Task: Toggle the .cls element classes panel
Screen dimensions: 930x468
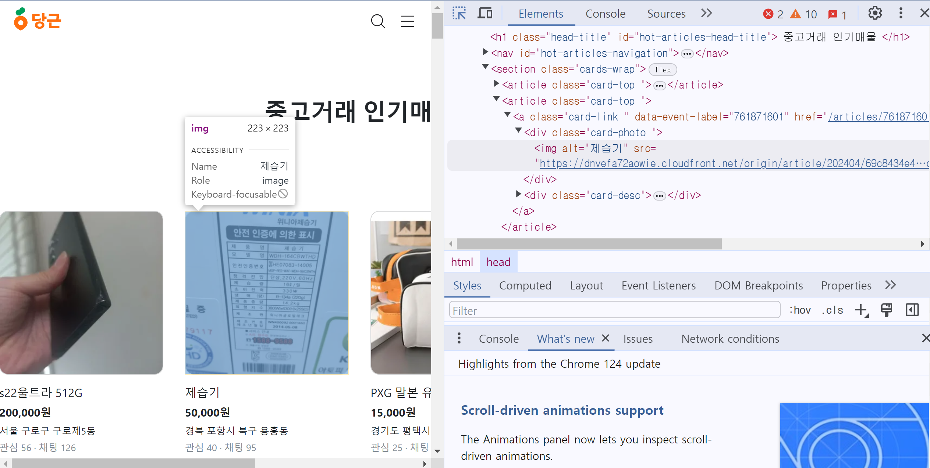Action: coord(832,310)
